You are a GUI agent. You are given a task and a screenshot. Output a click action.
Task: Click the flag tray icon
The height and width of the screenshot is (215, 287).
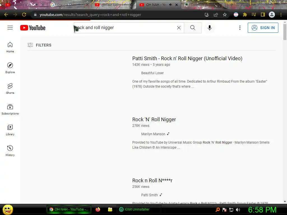tap(224, 210)
